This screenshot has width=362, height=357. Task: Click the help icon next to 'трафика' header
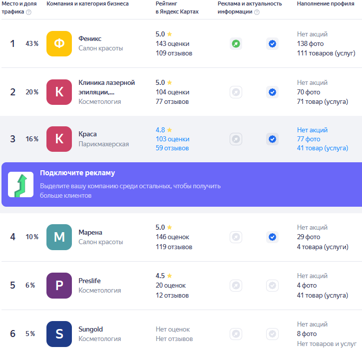[28, 12]
